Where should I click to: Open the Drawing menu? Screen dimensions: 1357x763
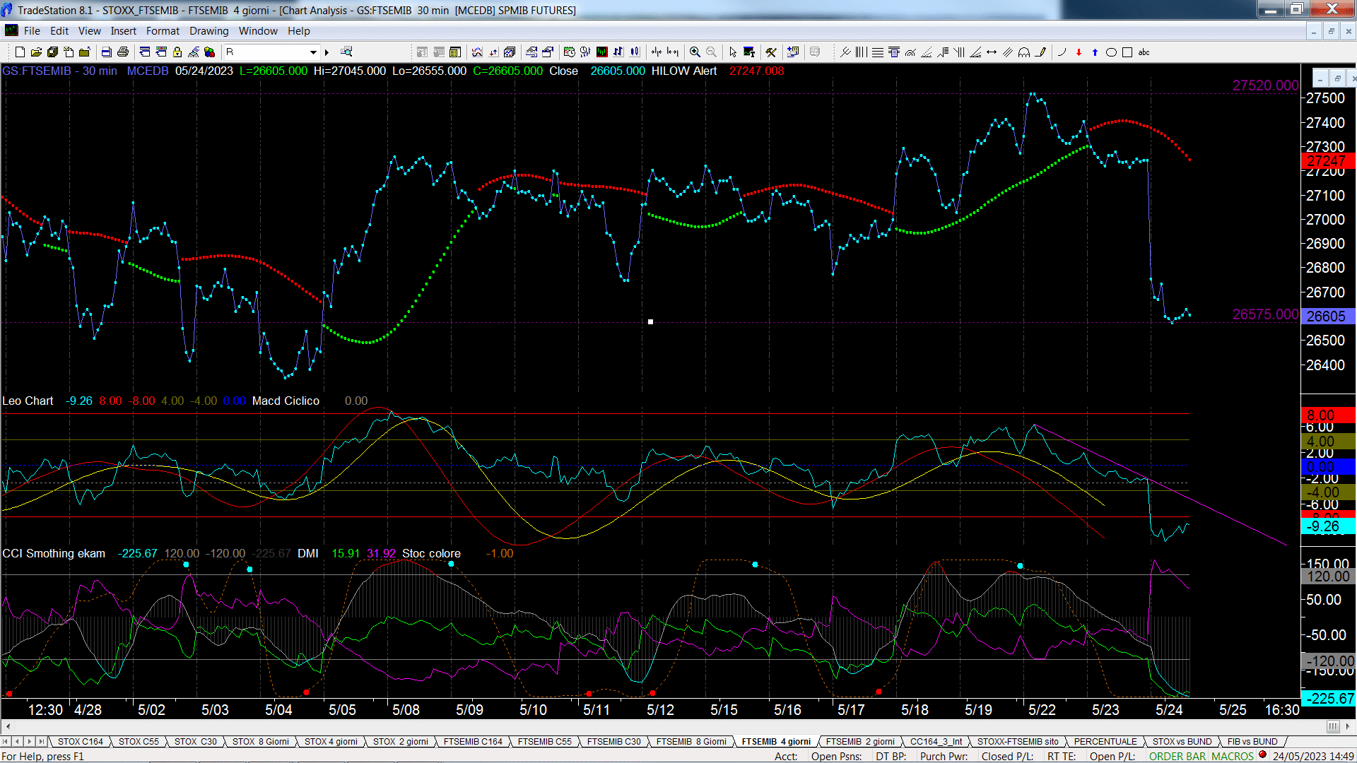coord(208,31)
